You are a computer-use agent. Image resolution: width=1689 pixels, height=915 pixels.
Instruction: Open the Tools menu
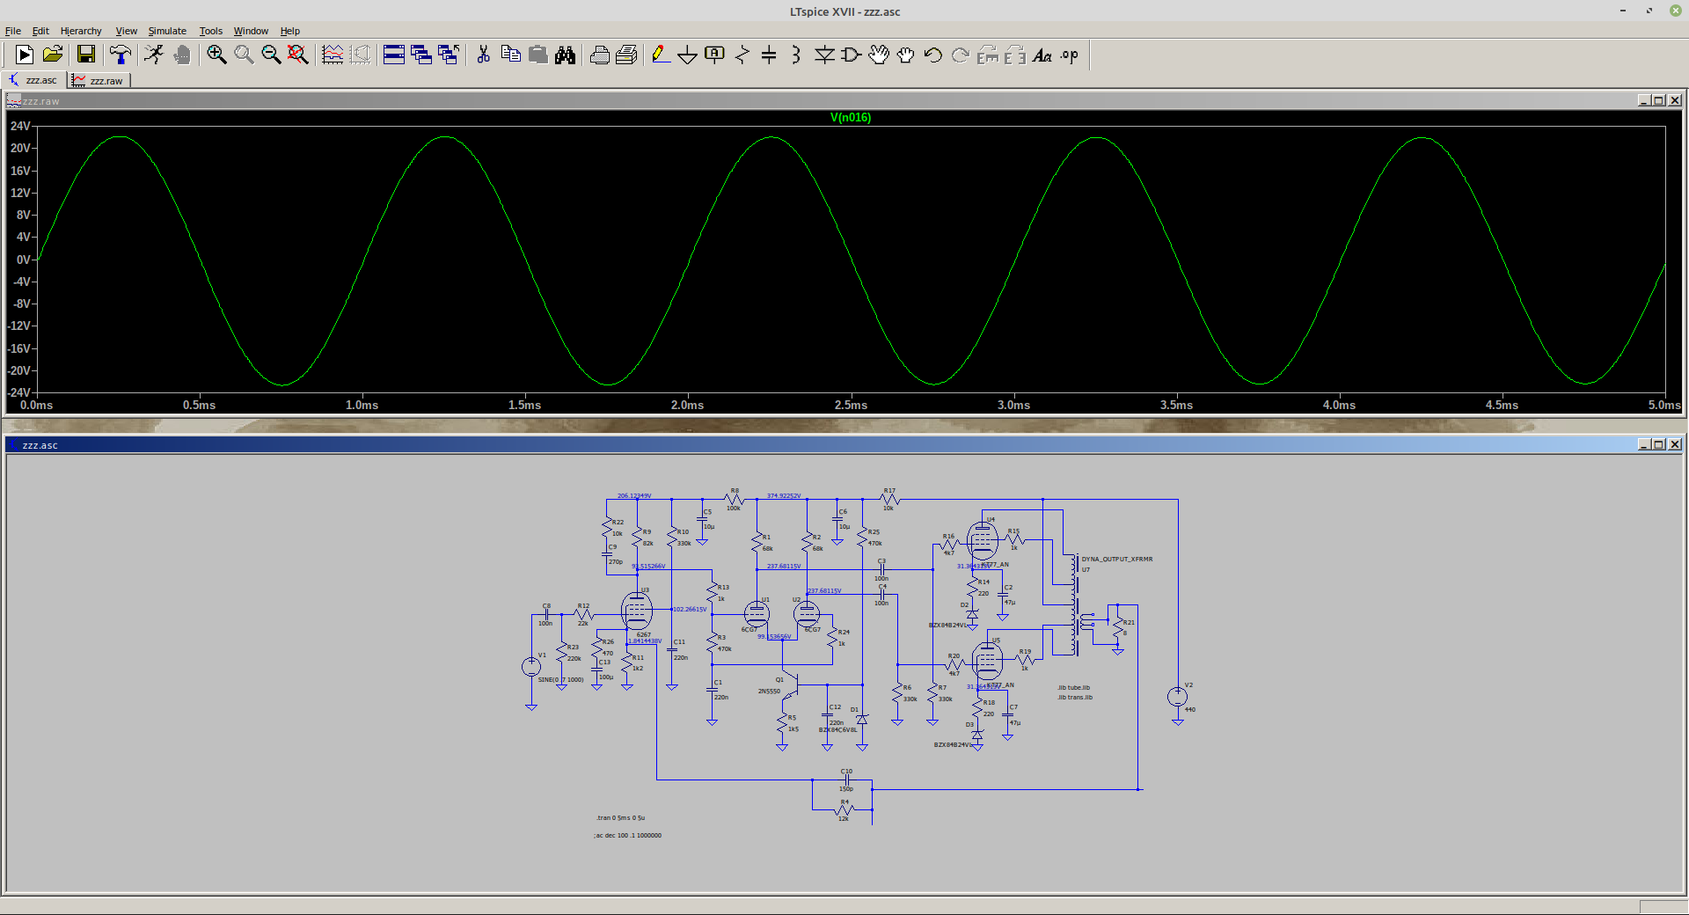pyautogui.click(x=211, y=31)
